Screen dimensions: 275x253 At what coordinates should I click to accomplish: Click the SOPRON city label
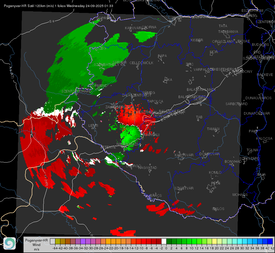(x=104, y=18)
